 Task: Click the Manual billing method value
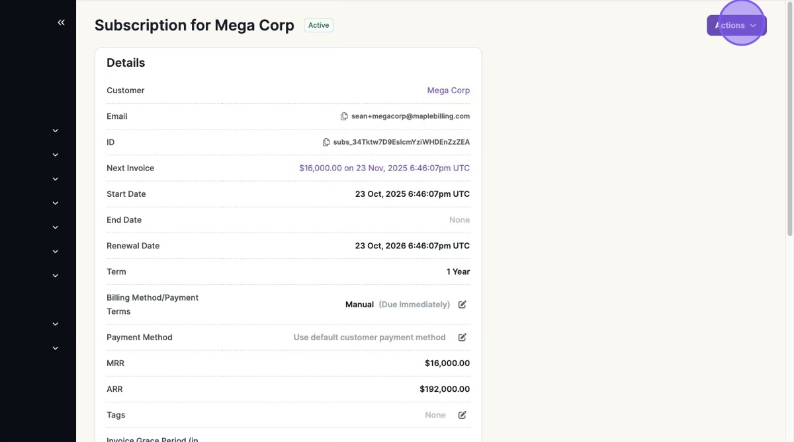[359, 305]
